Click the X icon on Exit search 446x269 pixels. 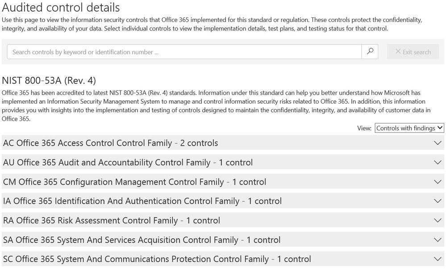point(398,51)
